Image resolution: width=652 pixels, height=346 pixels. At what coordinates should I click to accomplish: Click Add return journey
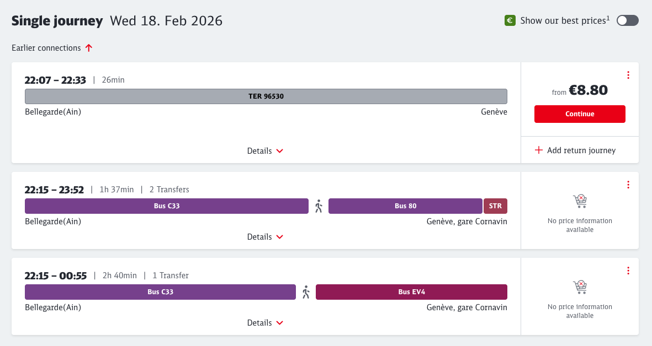click(575, 150)
